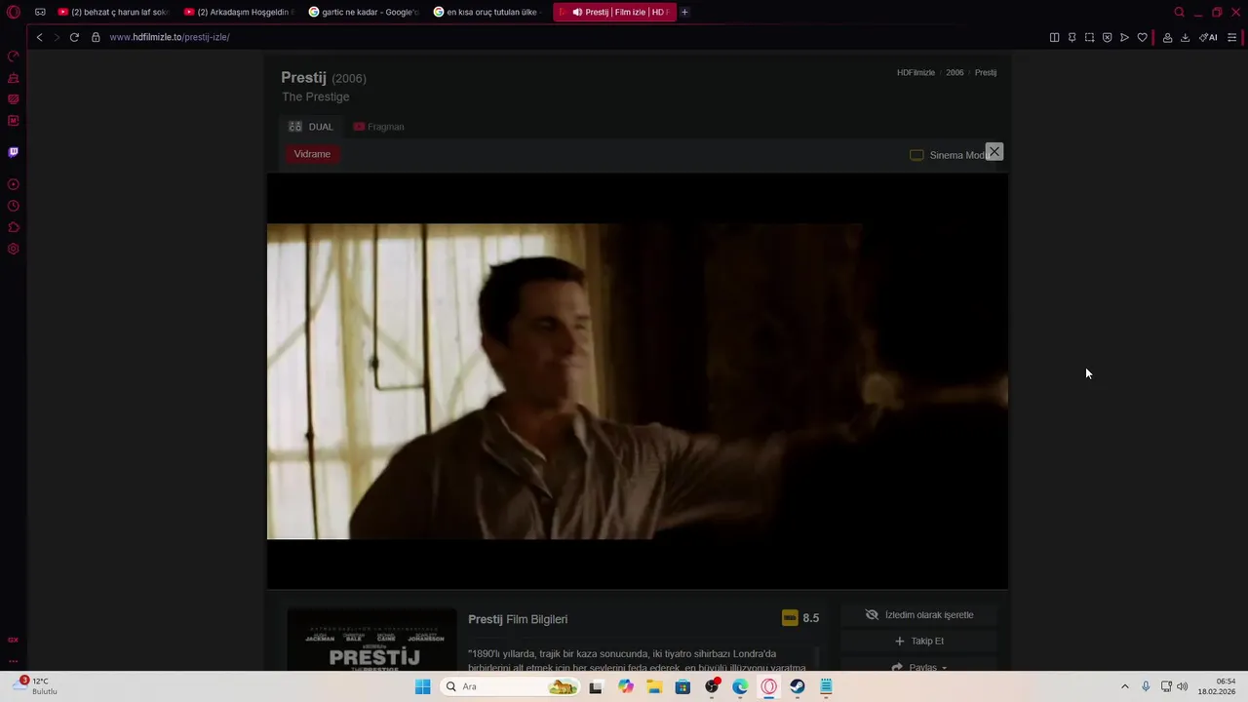This screenshot has width=1248, height=702.
Task: Close the video overlay with X button
Action: click(994, 152)
